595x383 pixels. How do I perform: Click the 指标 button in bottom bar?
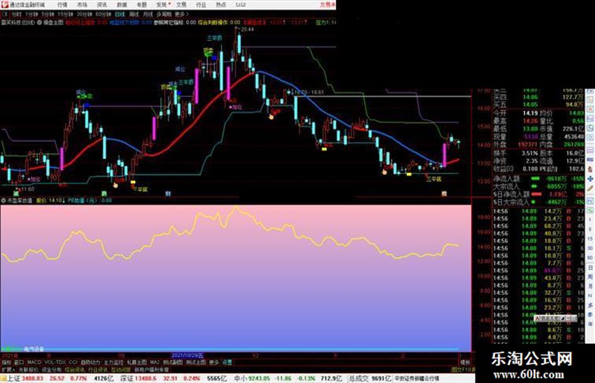tap(7, 362)
